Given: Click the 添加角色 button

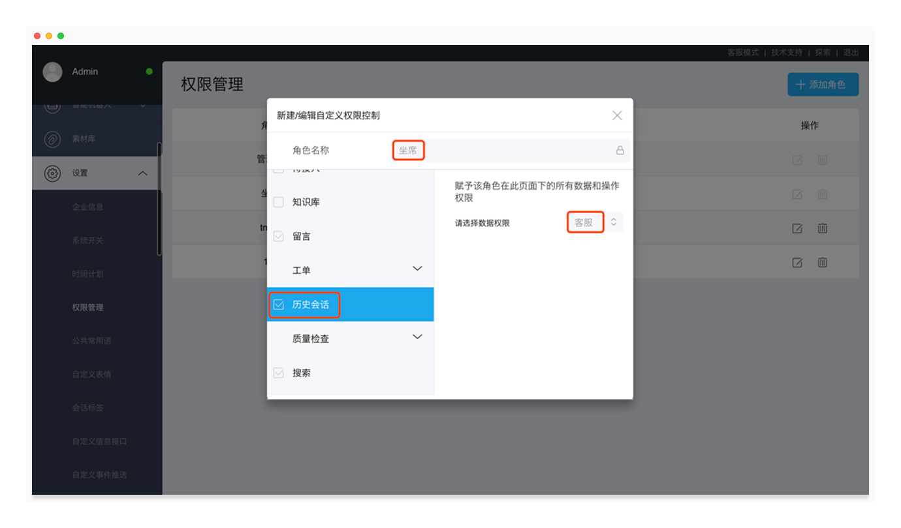Looking at the screenshot, I should (823, 85).
